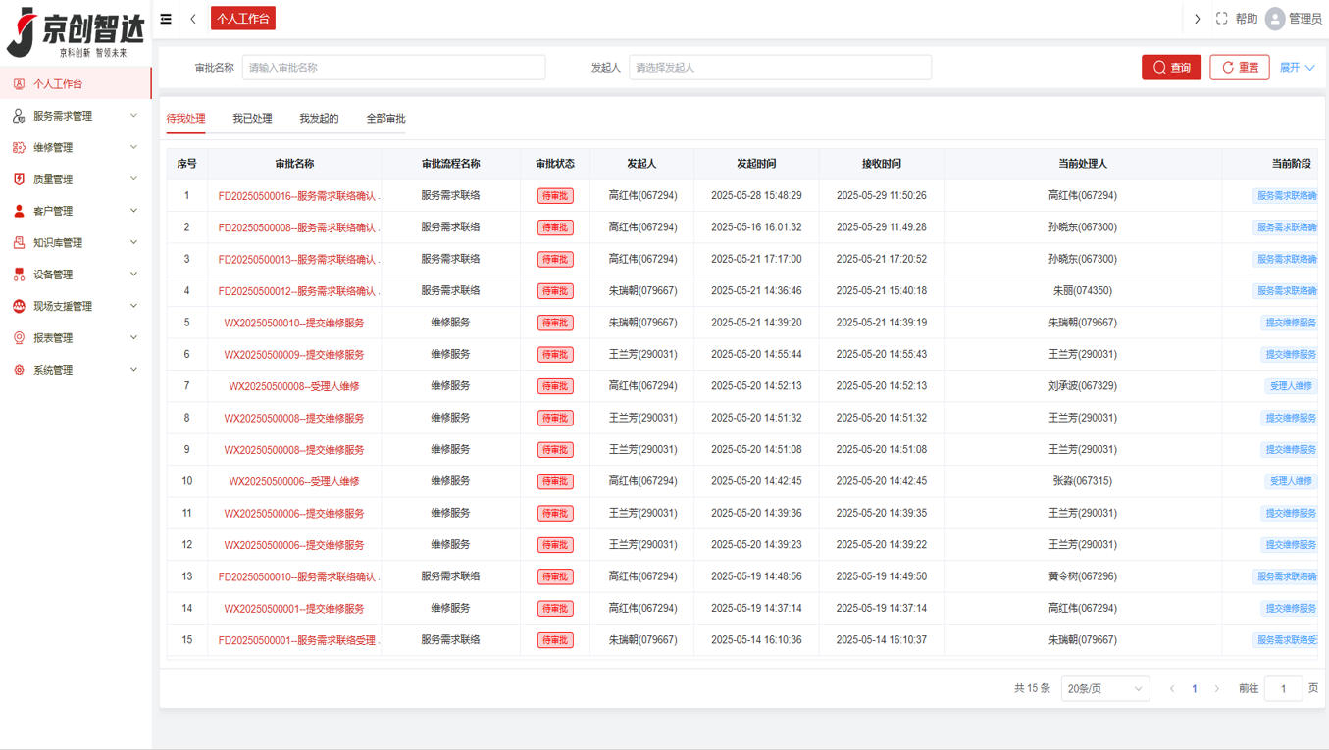1329x750 pixels.
Task: Click 共 15 条 total count text
Action: (1032, 689)
